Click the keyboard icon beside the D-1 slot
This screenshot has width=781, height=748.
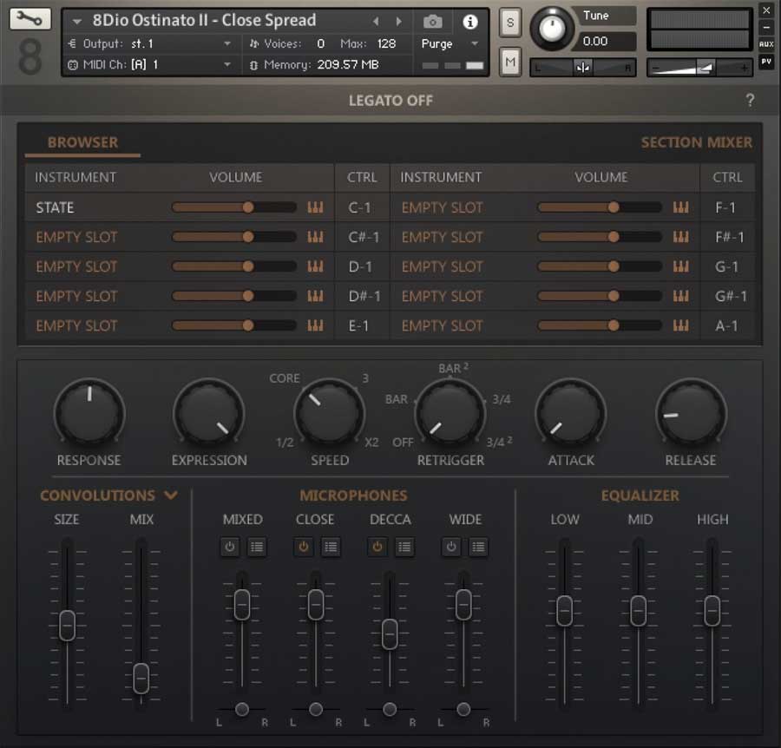[x=315, y=266]
